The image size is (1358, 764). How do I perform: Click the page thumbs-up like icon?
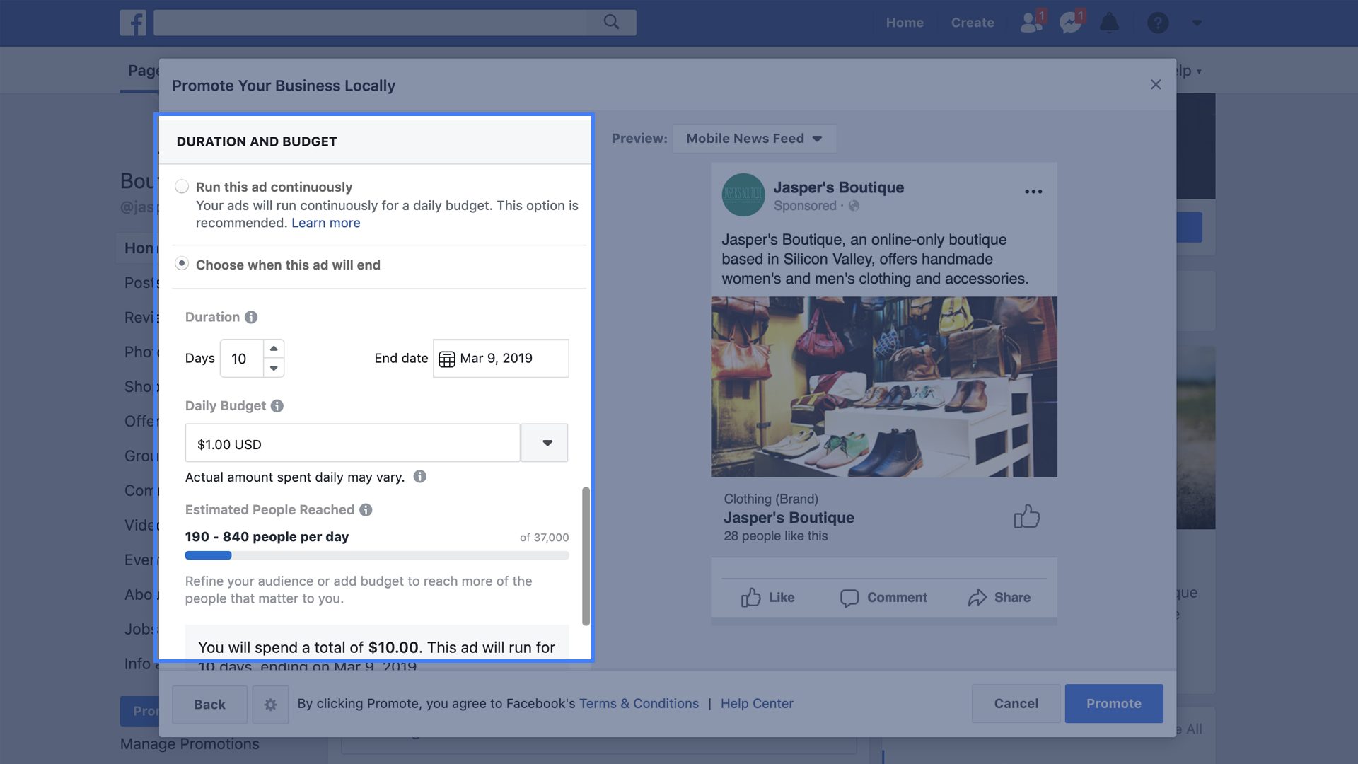click(x=1027, y=516)
